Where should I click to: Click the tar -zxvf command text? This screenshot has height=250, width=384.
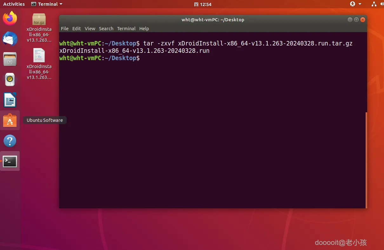pos(248,43)
